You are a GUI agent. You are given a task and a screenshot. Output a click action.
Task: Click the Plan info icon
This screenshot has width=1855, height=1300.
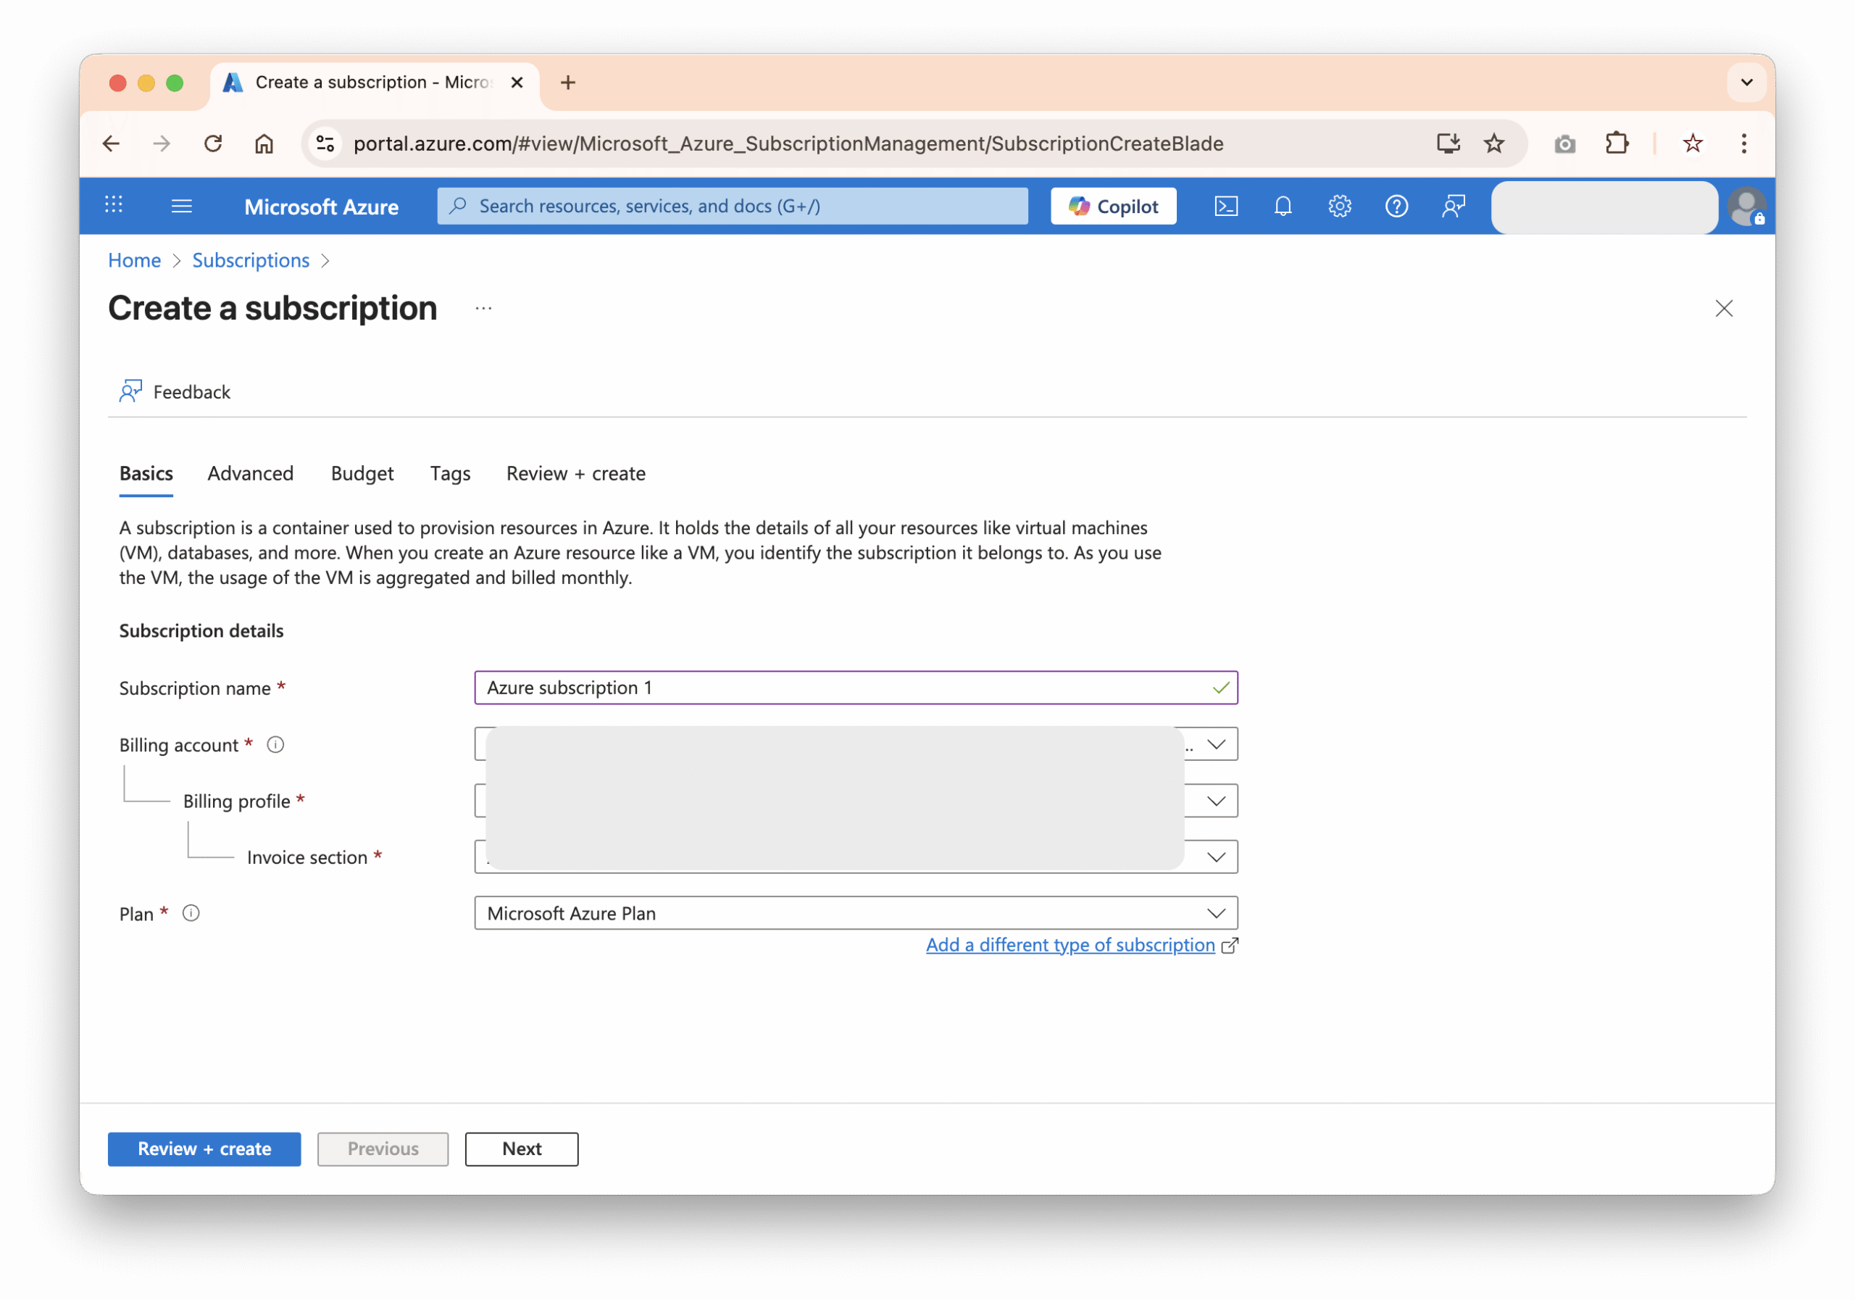[191, 913]
